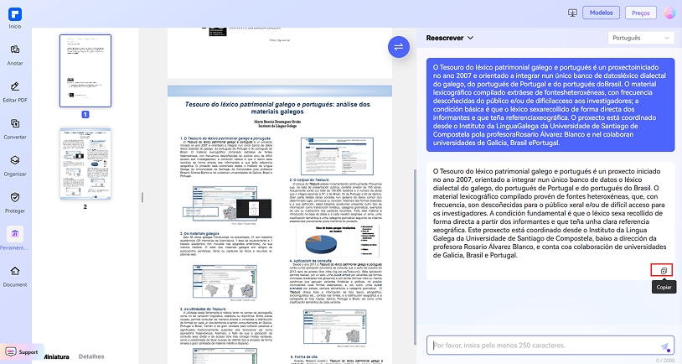
Task: Open the user profile avatar
Action: click(669, 13)
